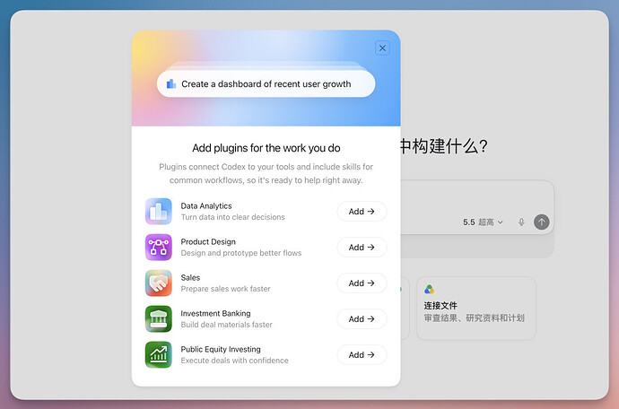The height and width of the screenshot is (409, 619).
Task: Click the 'Sales' title text
Action: pos(190,277)
